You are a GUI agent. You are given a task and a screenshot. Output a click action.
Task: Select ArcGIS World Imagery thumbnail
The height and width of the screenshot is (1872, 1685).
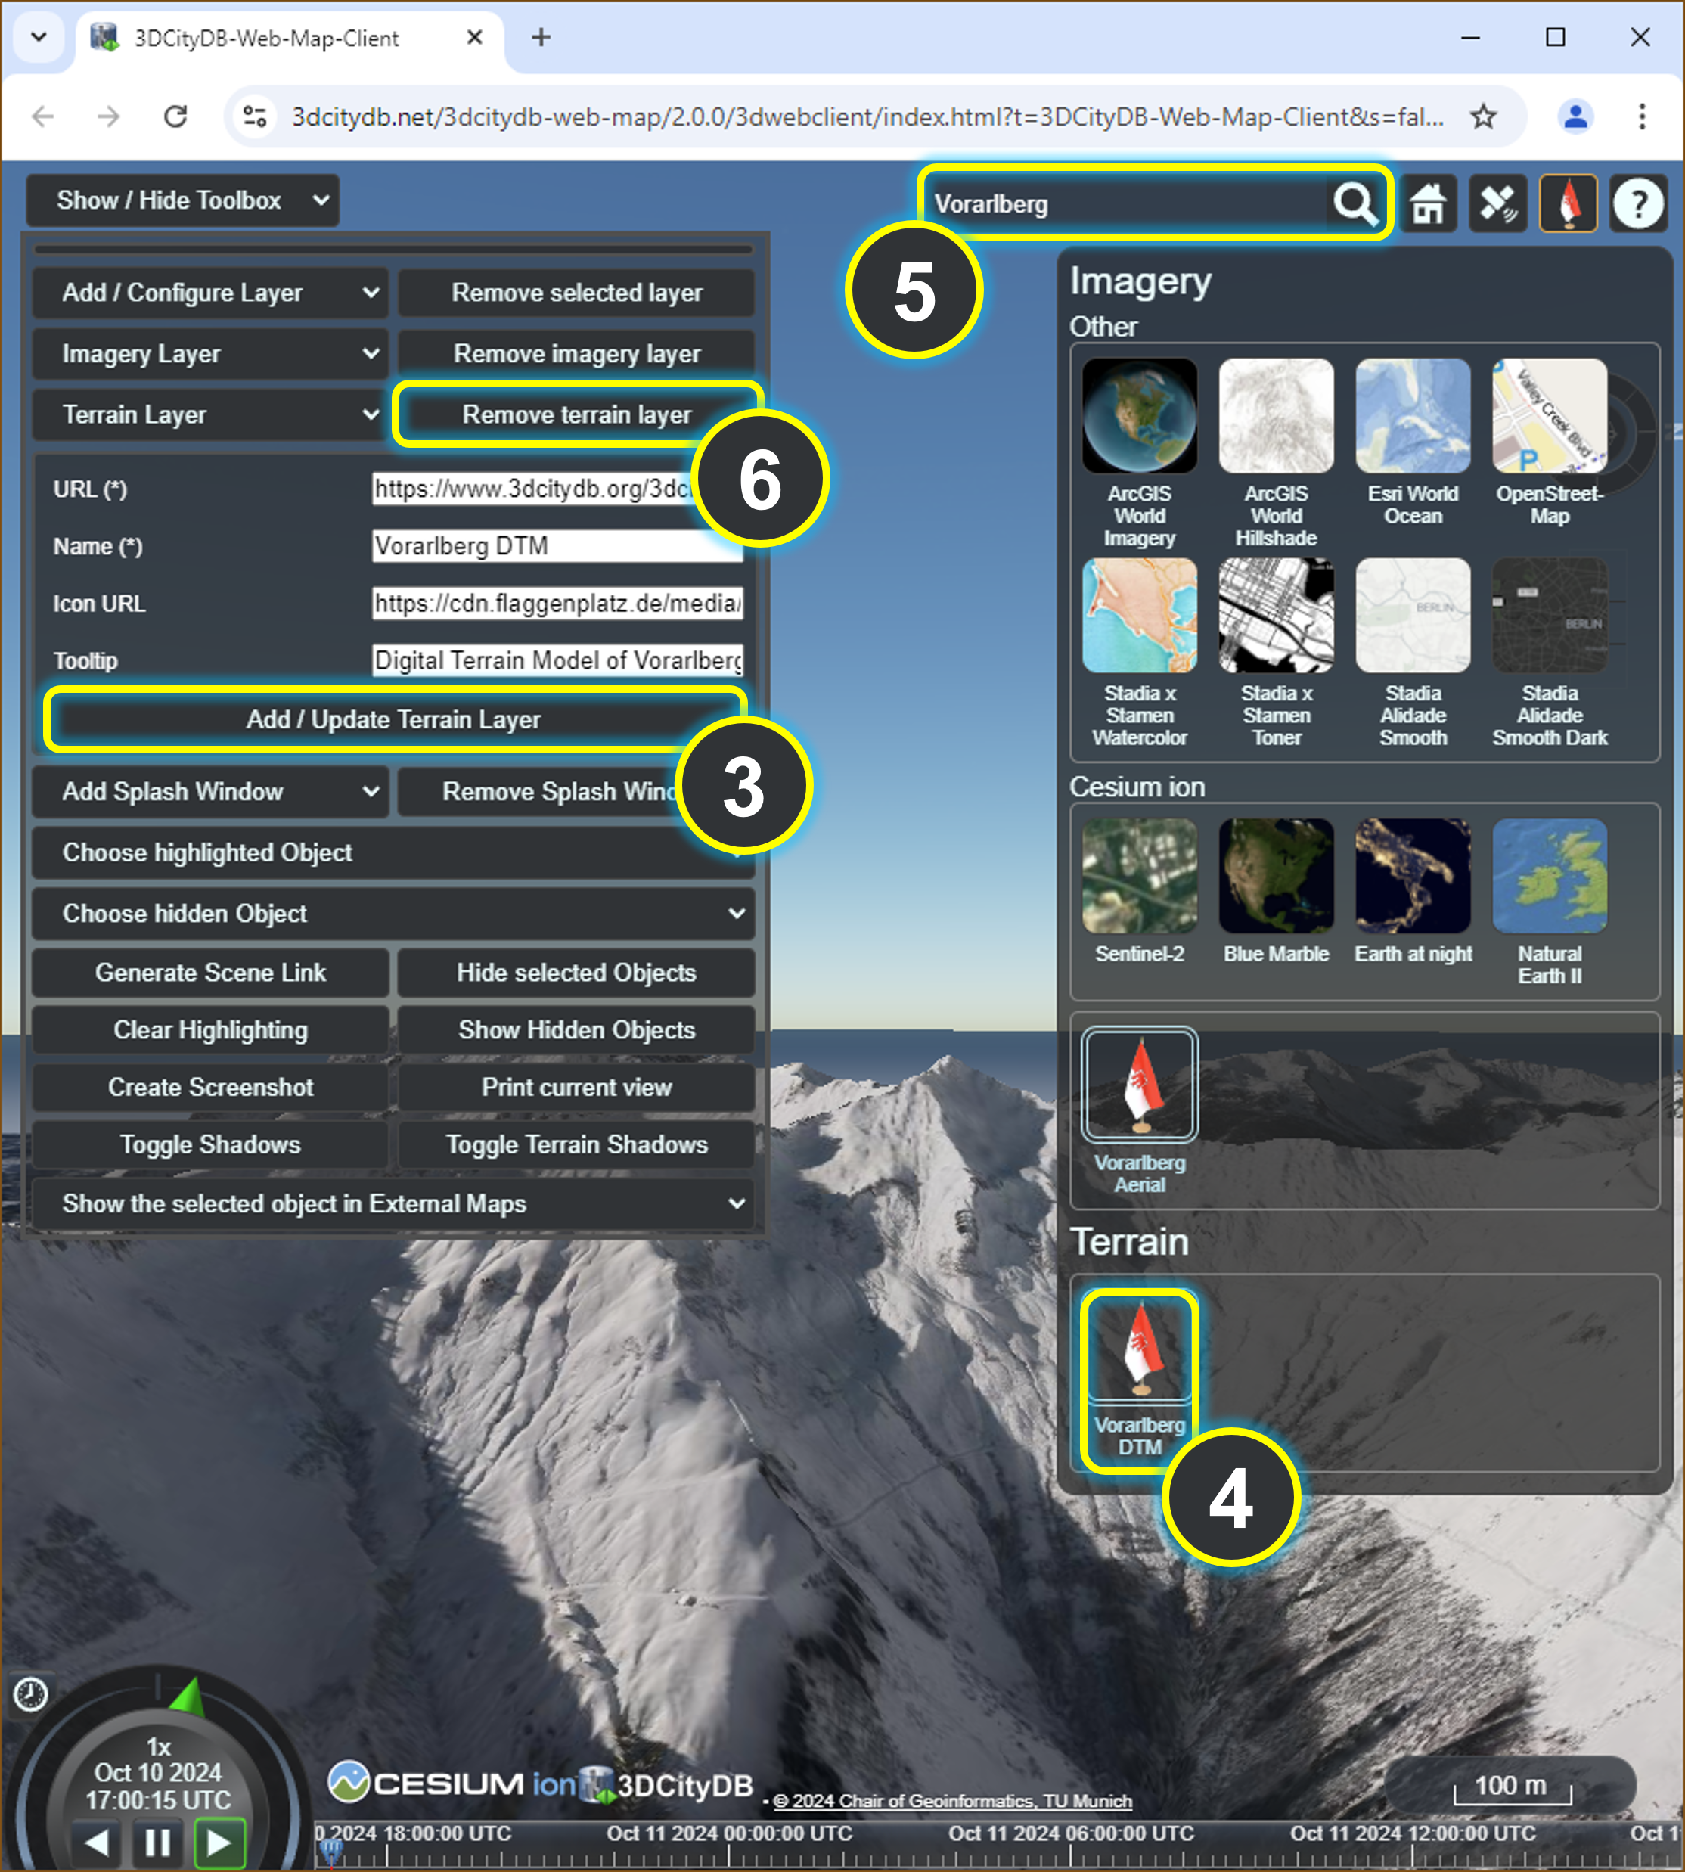(x=1140, y=417)
